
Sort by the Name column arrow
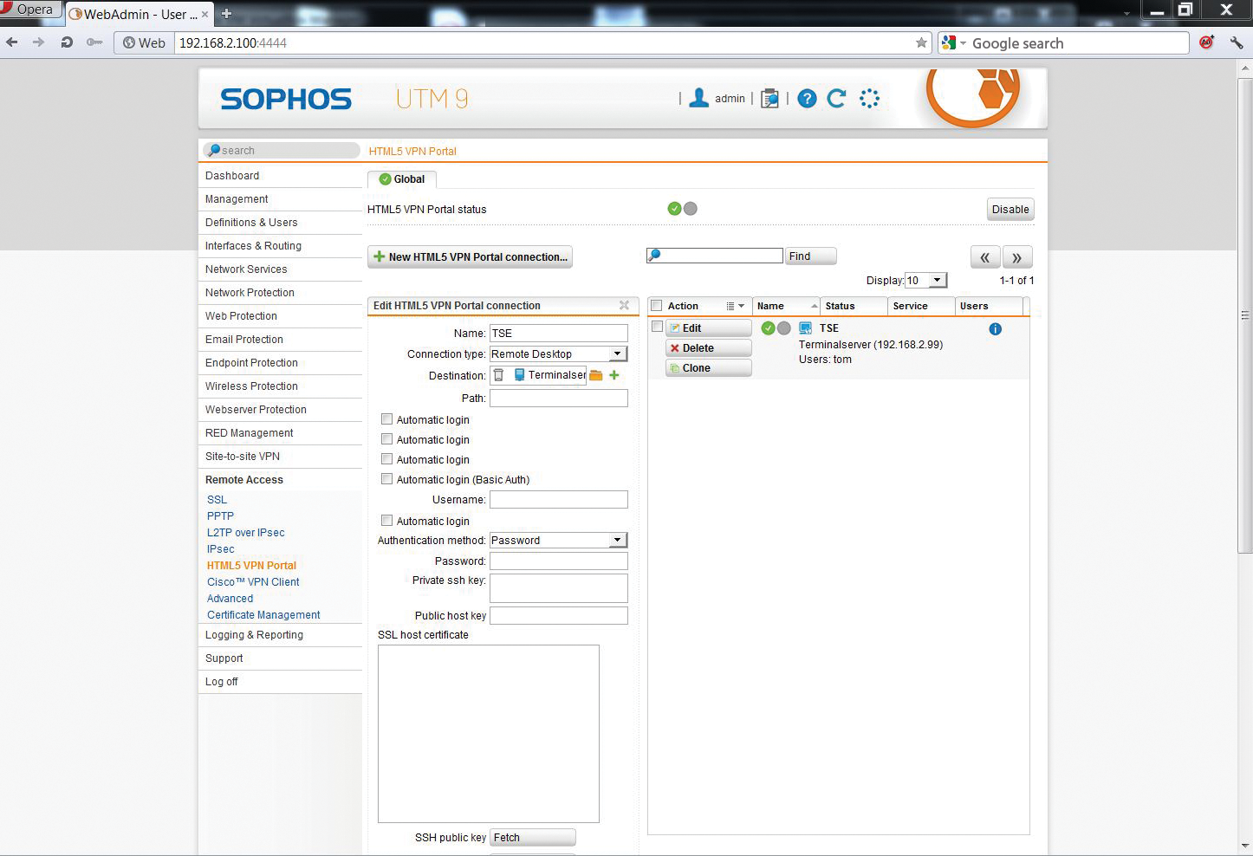814,306
